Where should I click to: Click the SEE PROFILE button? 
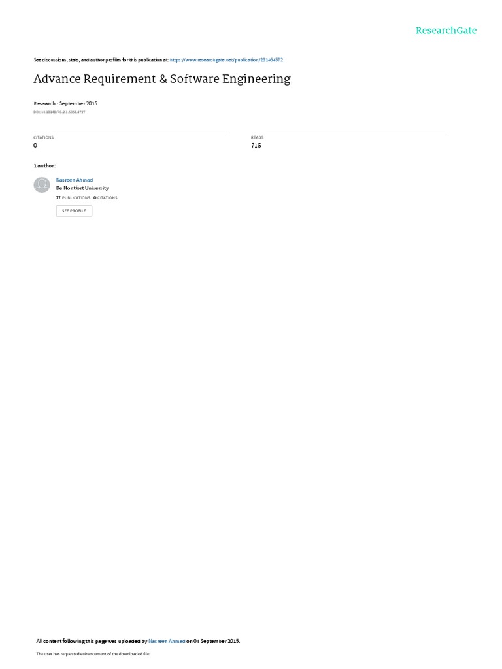coord(74,211)
